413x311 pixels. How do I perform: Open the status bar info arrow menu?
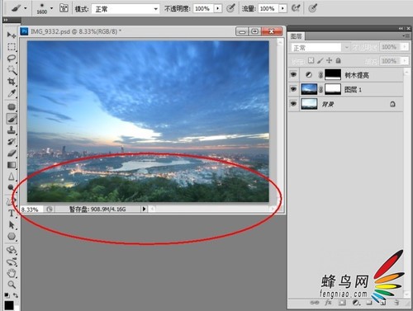tap(144, 209)
